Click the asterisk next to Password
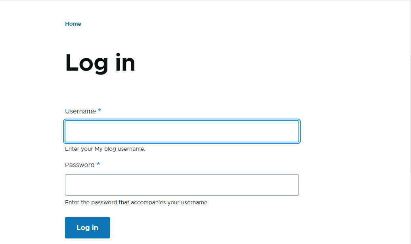Image resolution: width=411 pixels, height=244 pixels. tap(98, 164)
